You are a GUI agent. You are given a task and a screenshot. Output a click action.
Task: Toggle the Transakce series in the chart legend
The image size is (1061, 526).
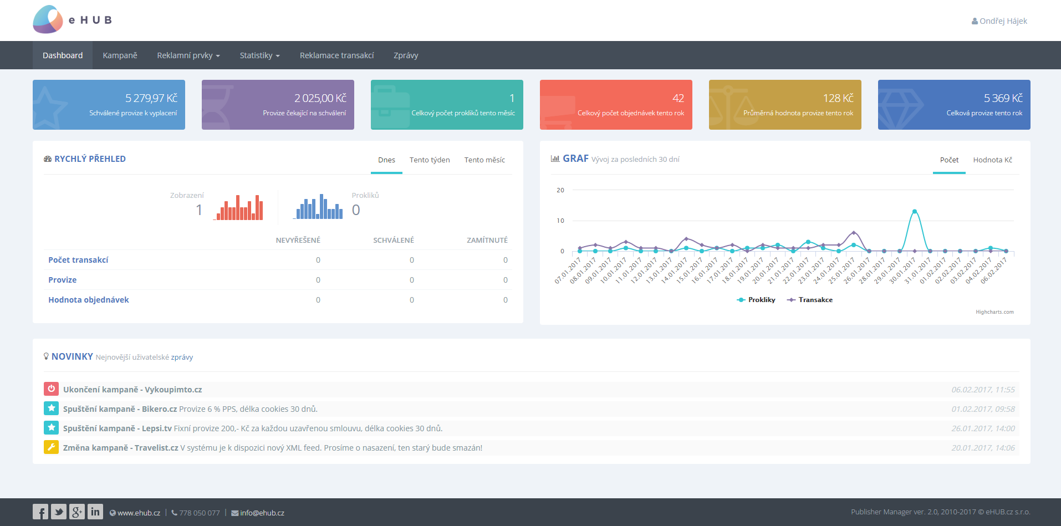(x=809, y=300)
